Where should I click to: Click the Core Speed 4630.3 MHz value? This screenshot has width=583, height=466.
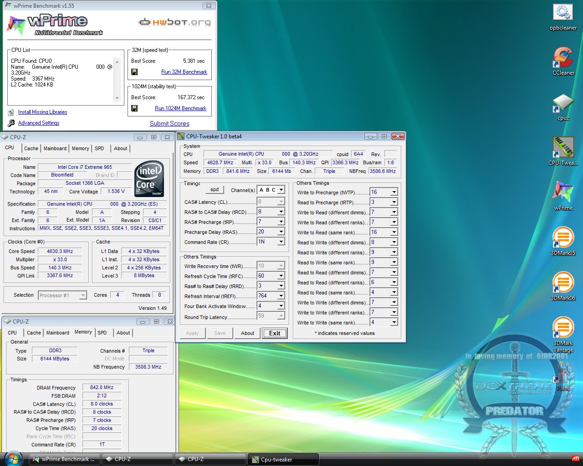[x=60, y=251]
